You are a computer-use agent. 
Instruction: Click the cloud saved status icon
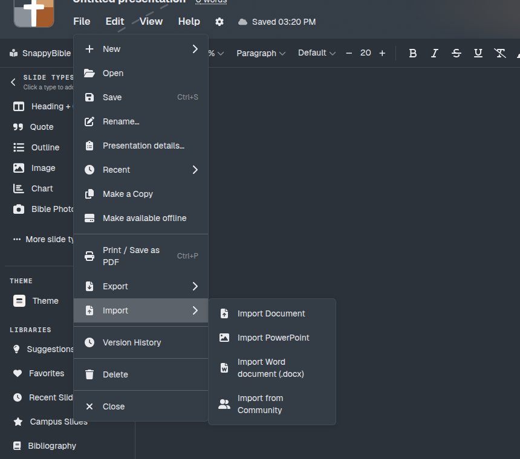click(242, 22)
